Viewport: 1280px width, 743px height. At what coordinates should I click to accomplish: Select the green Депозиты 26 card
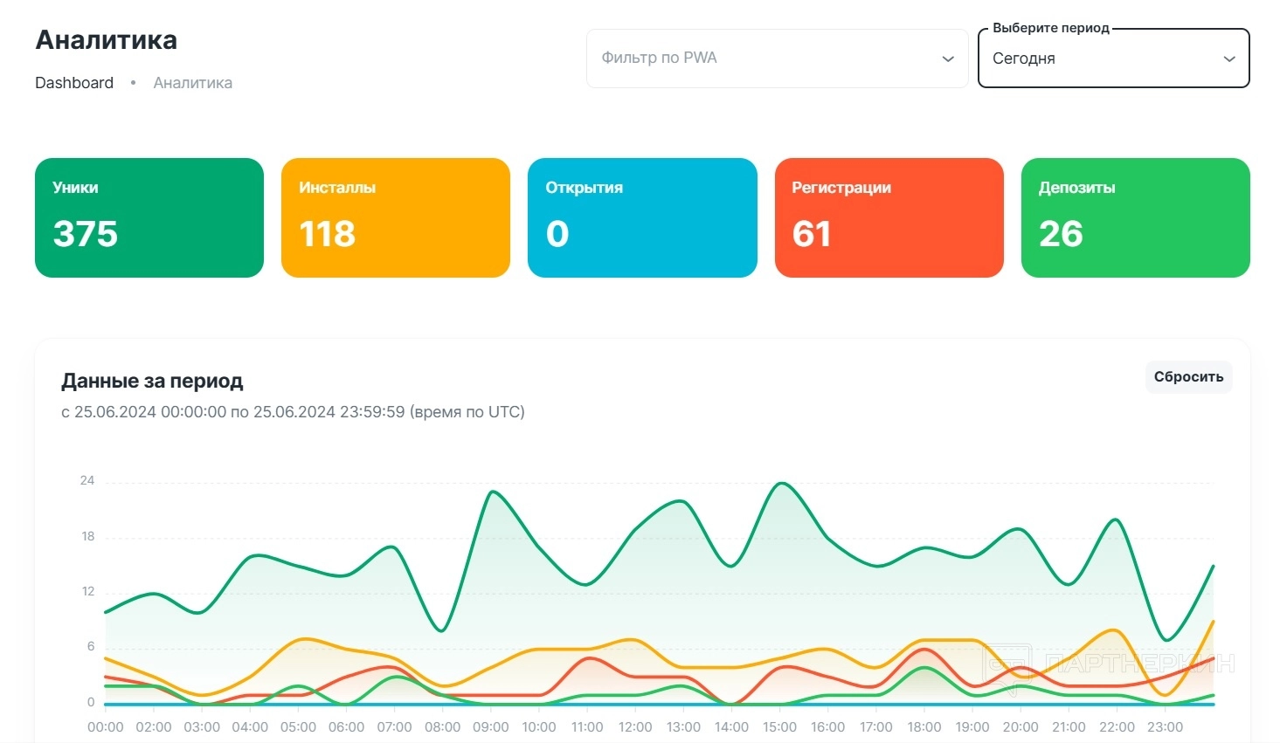click(x=1135, y=217)
